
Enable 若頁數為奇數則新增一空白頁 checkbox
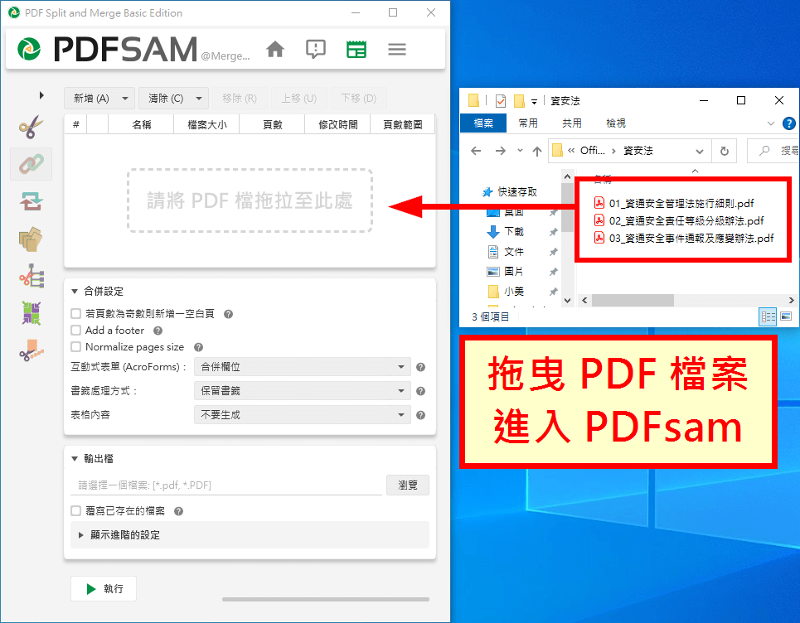[x=76, y=313]
